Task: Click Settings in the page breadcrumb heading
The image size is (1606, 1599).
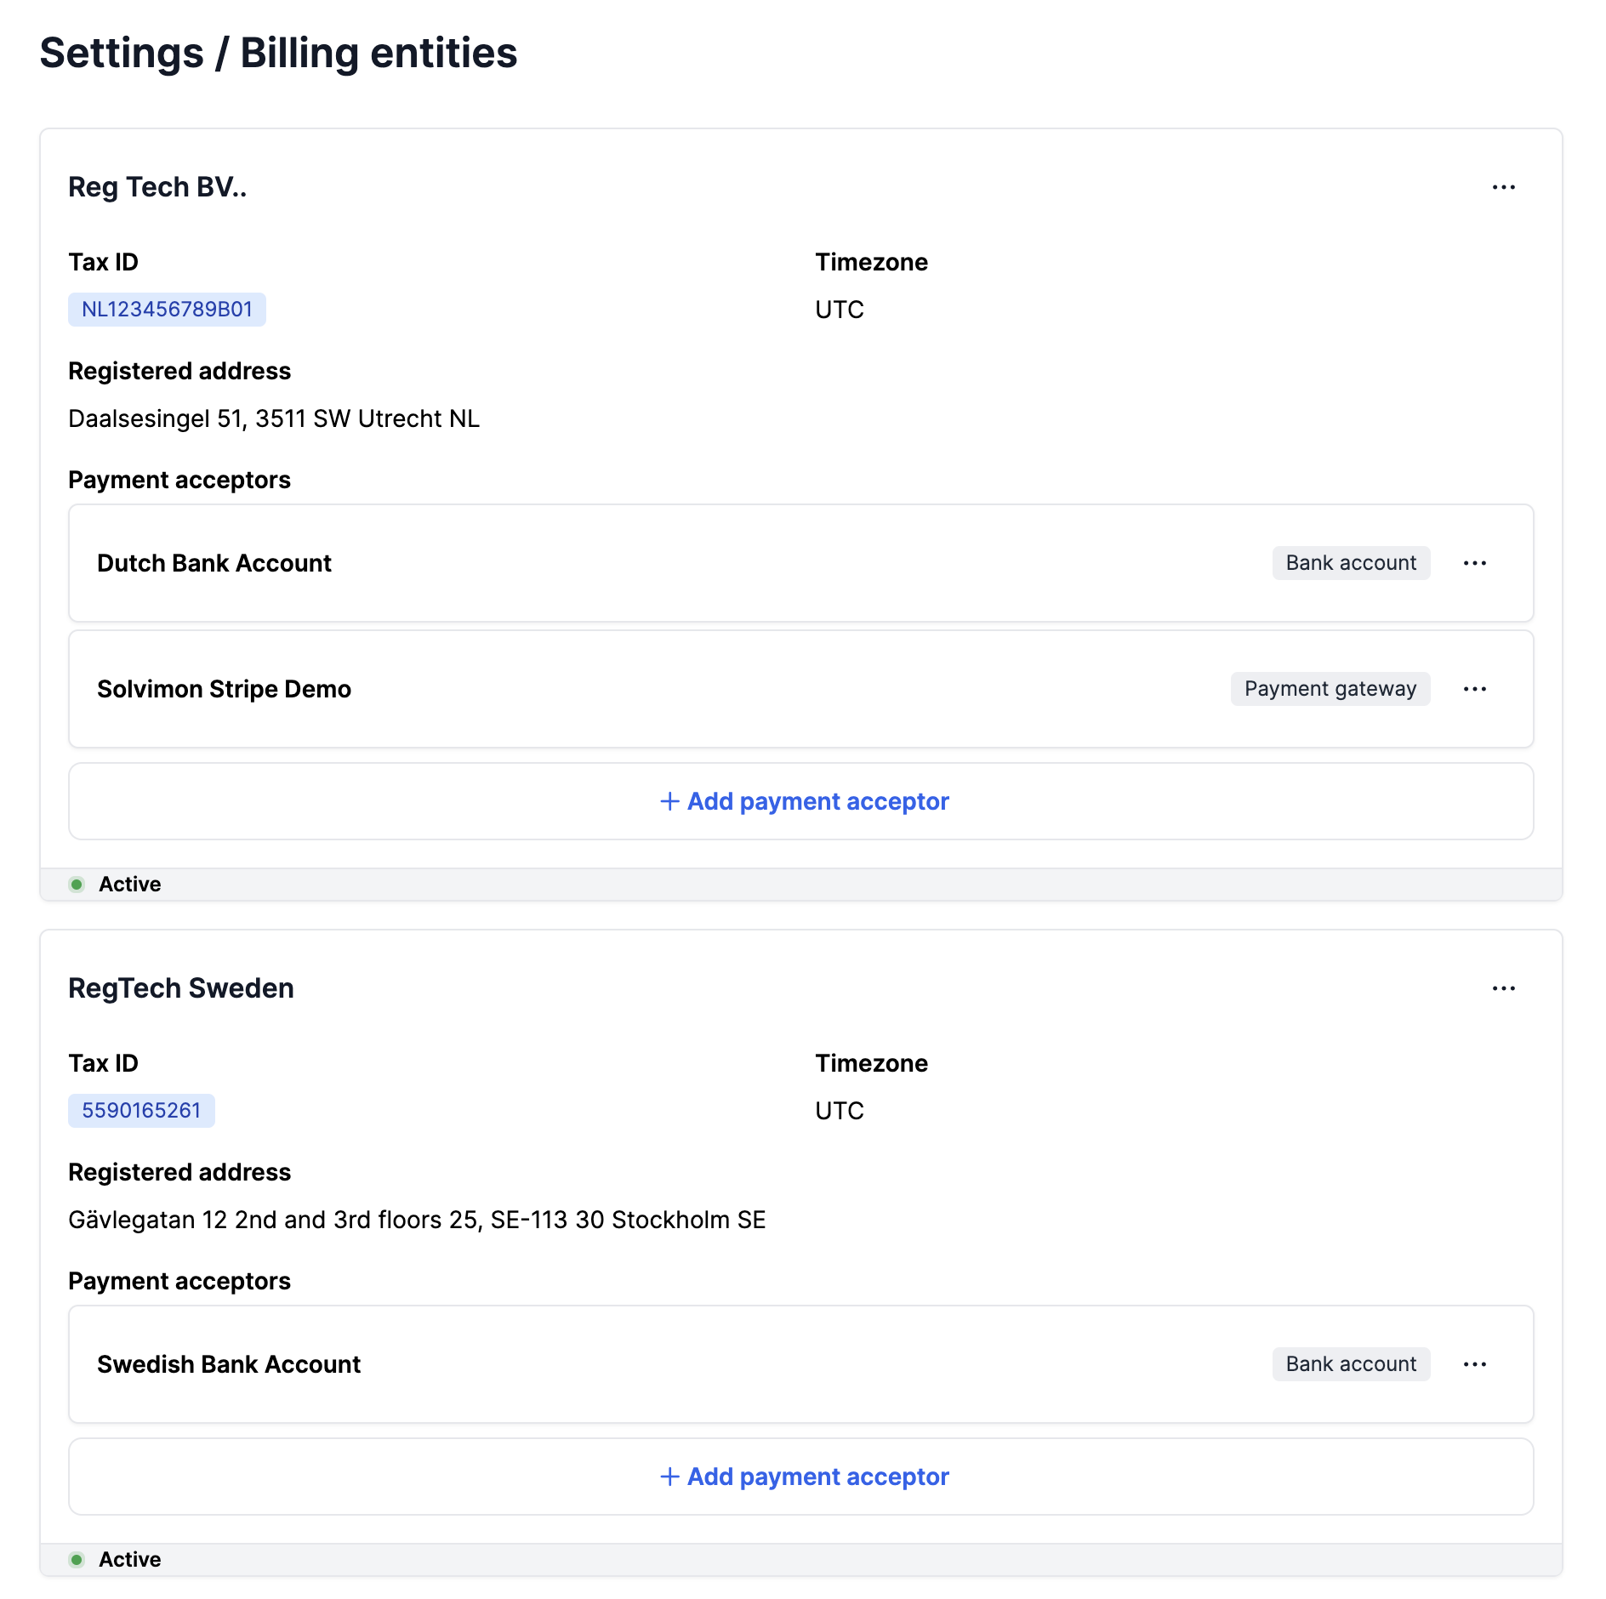Action: coord(122,53)
